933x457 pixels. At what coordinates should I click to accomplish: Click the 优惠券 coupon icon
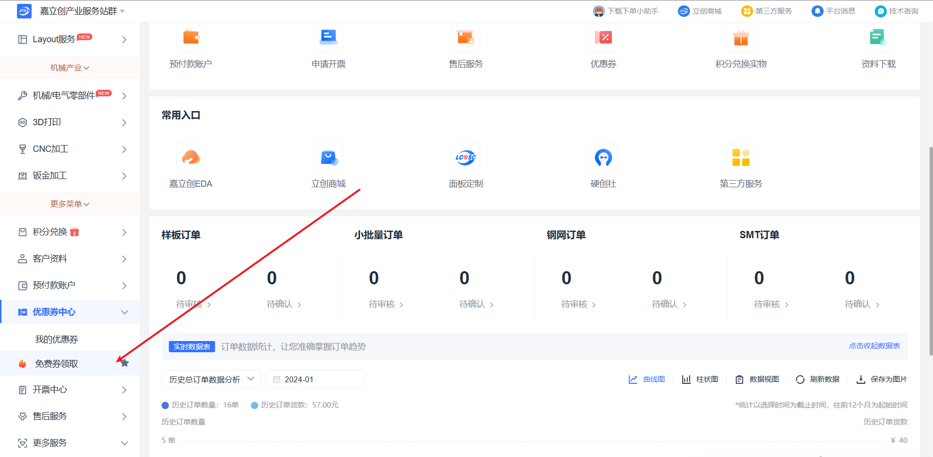coord(603,37)
